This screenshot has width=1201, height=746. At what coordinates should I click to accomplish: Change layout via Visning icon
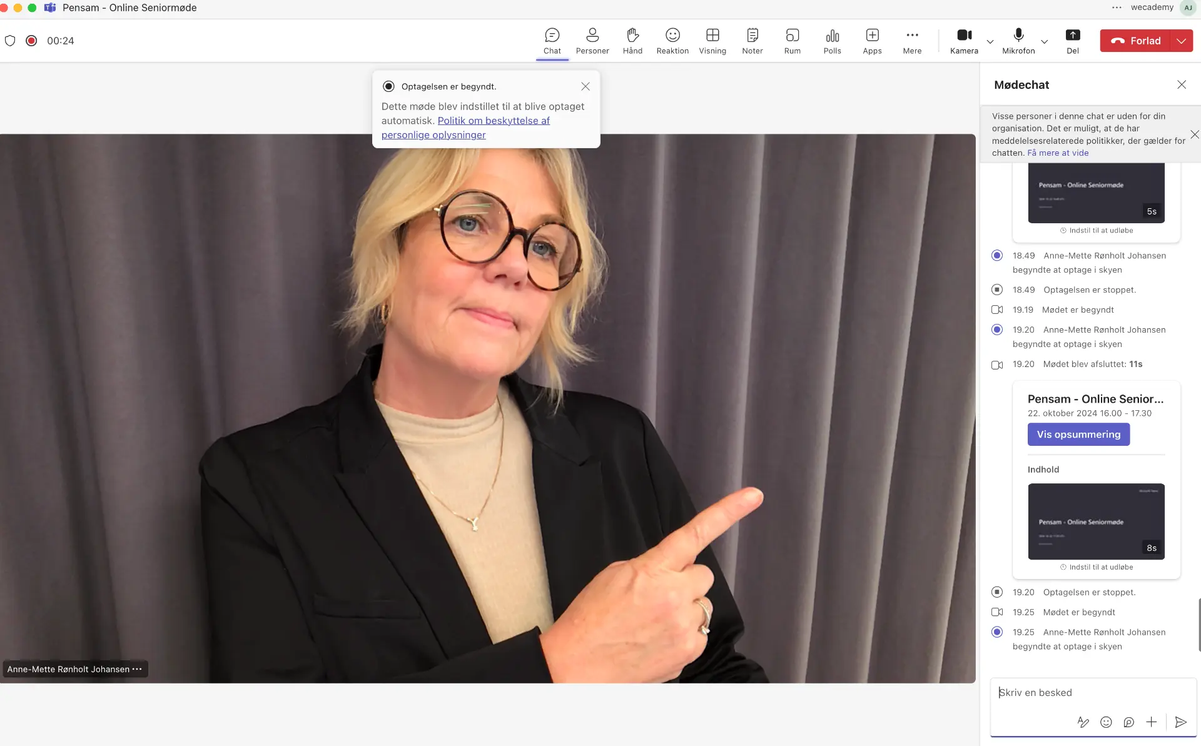coord(712,41)
